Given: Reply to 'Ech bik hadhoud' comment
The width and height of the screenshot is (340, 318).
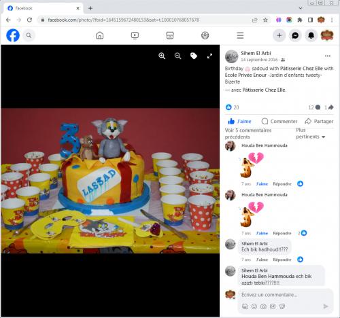Looking at the screenshot, I should click(x=282, y=260).
